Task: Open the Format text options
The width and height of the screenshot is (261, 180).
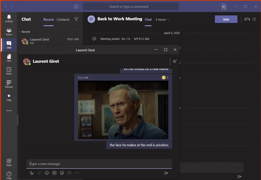Action: 32,173
